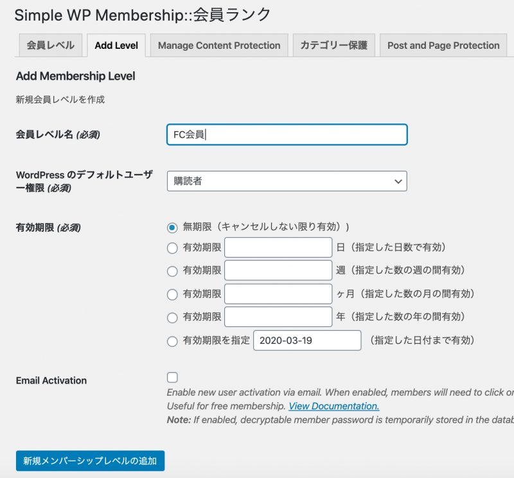Expand the 購読者 user role dropdown
This screenshot has height=478, width=514.
287,181
